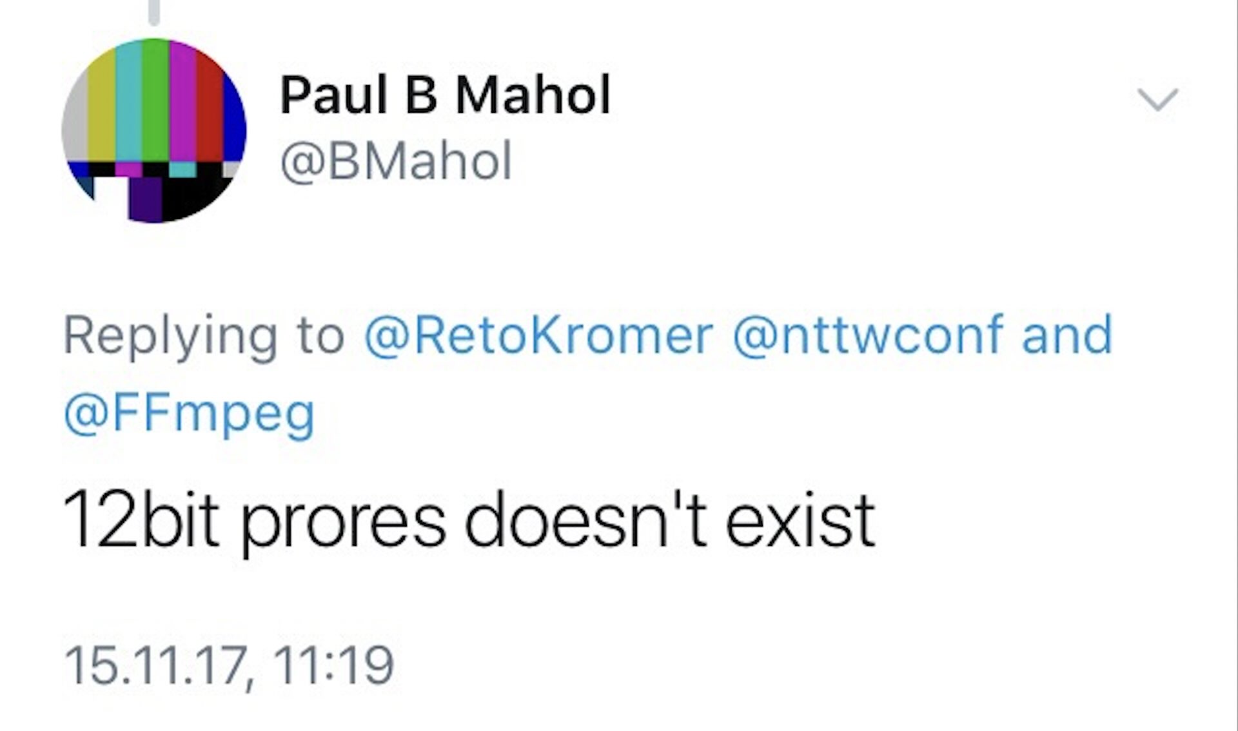The height and width of the screenshot is (731, 1238).
Task: Open the @RetoKromer mention
Action: (539, 335)
